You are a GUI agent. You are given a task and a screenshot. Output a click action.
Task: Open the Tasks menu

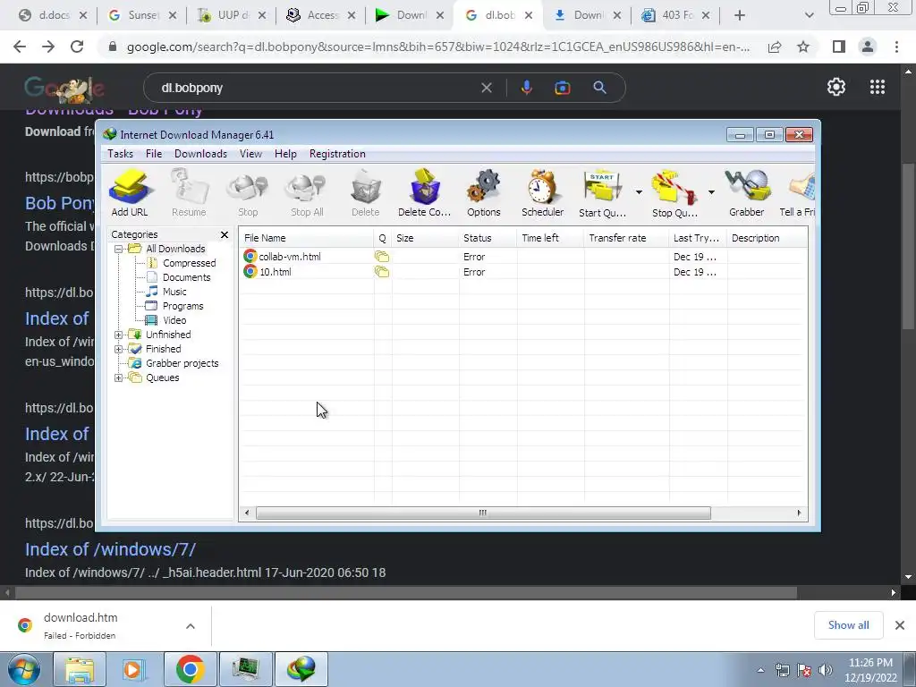click(x=121, y=154)
